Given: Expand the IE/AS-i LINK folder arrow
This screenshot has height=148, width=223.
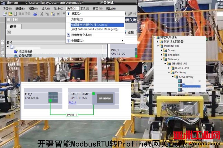Looking at the screenshot, I should point(169,68).
